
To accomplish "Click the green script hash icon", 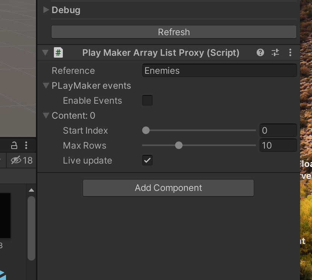I will click(58, 52).
